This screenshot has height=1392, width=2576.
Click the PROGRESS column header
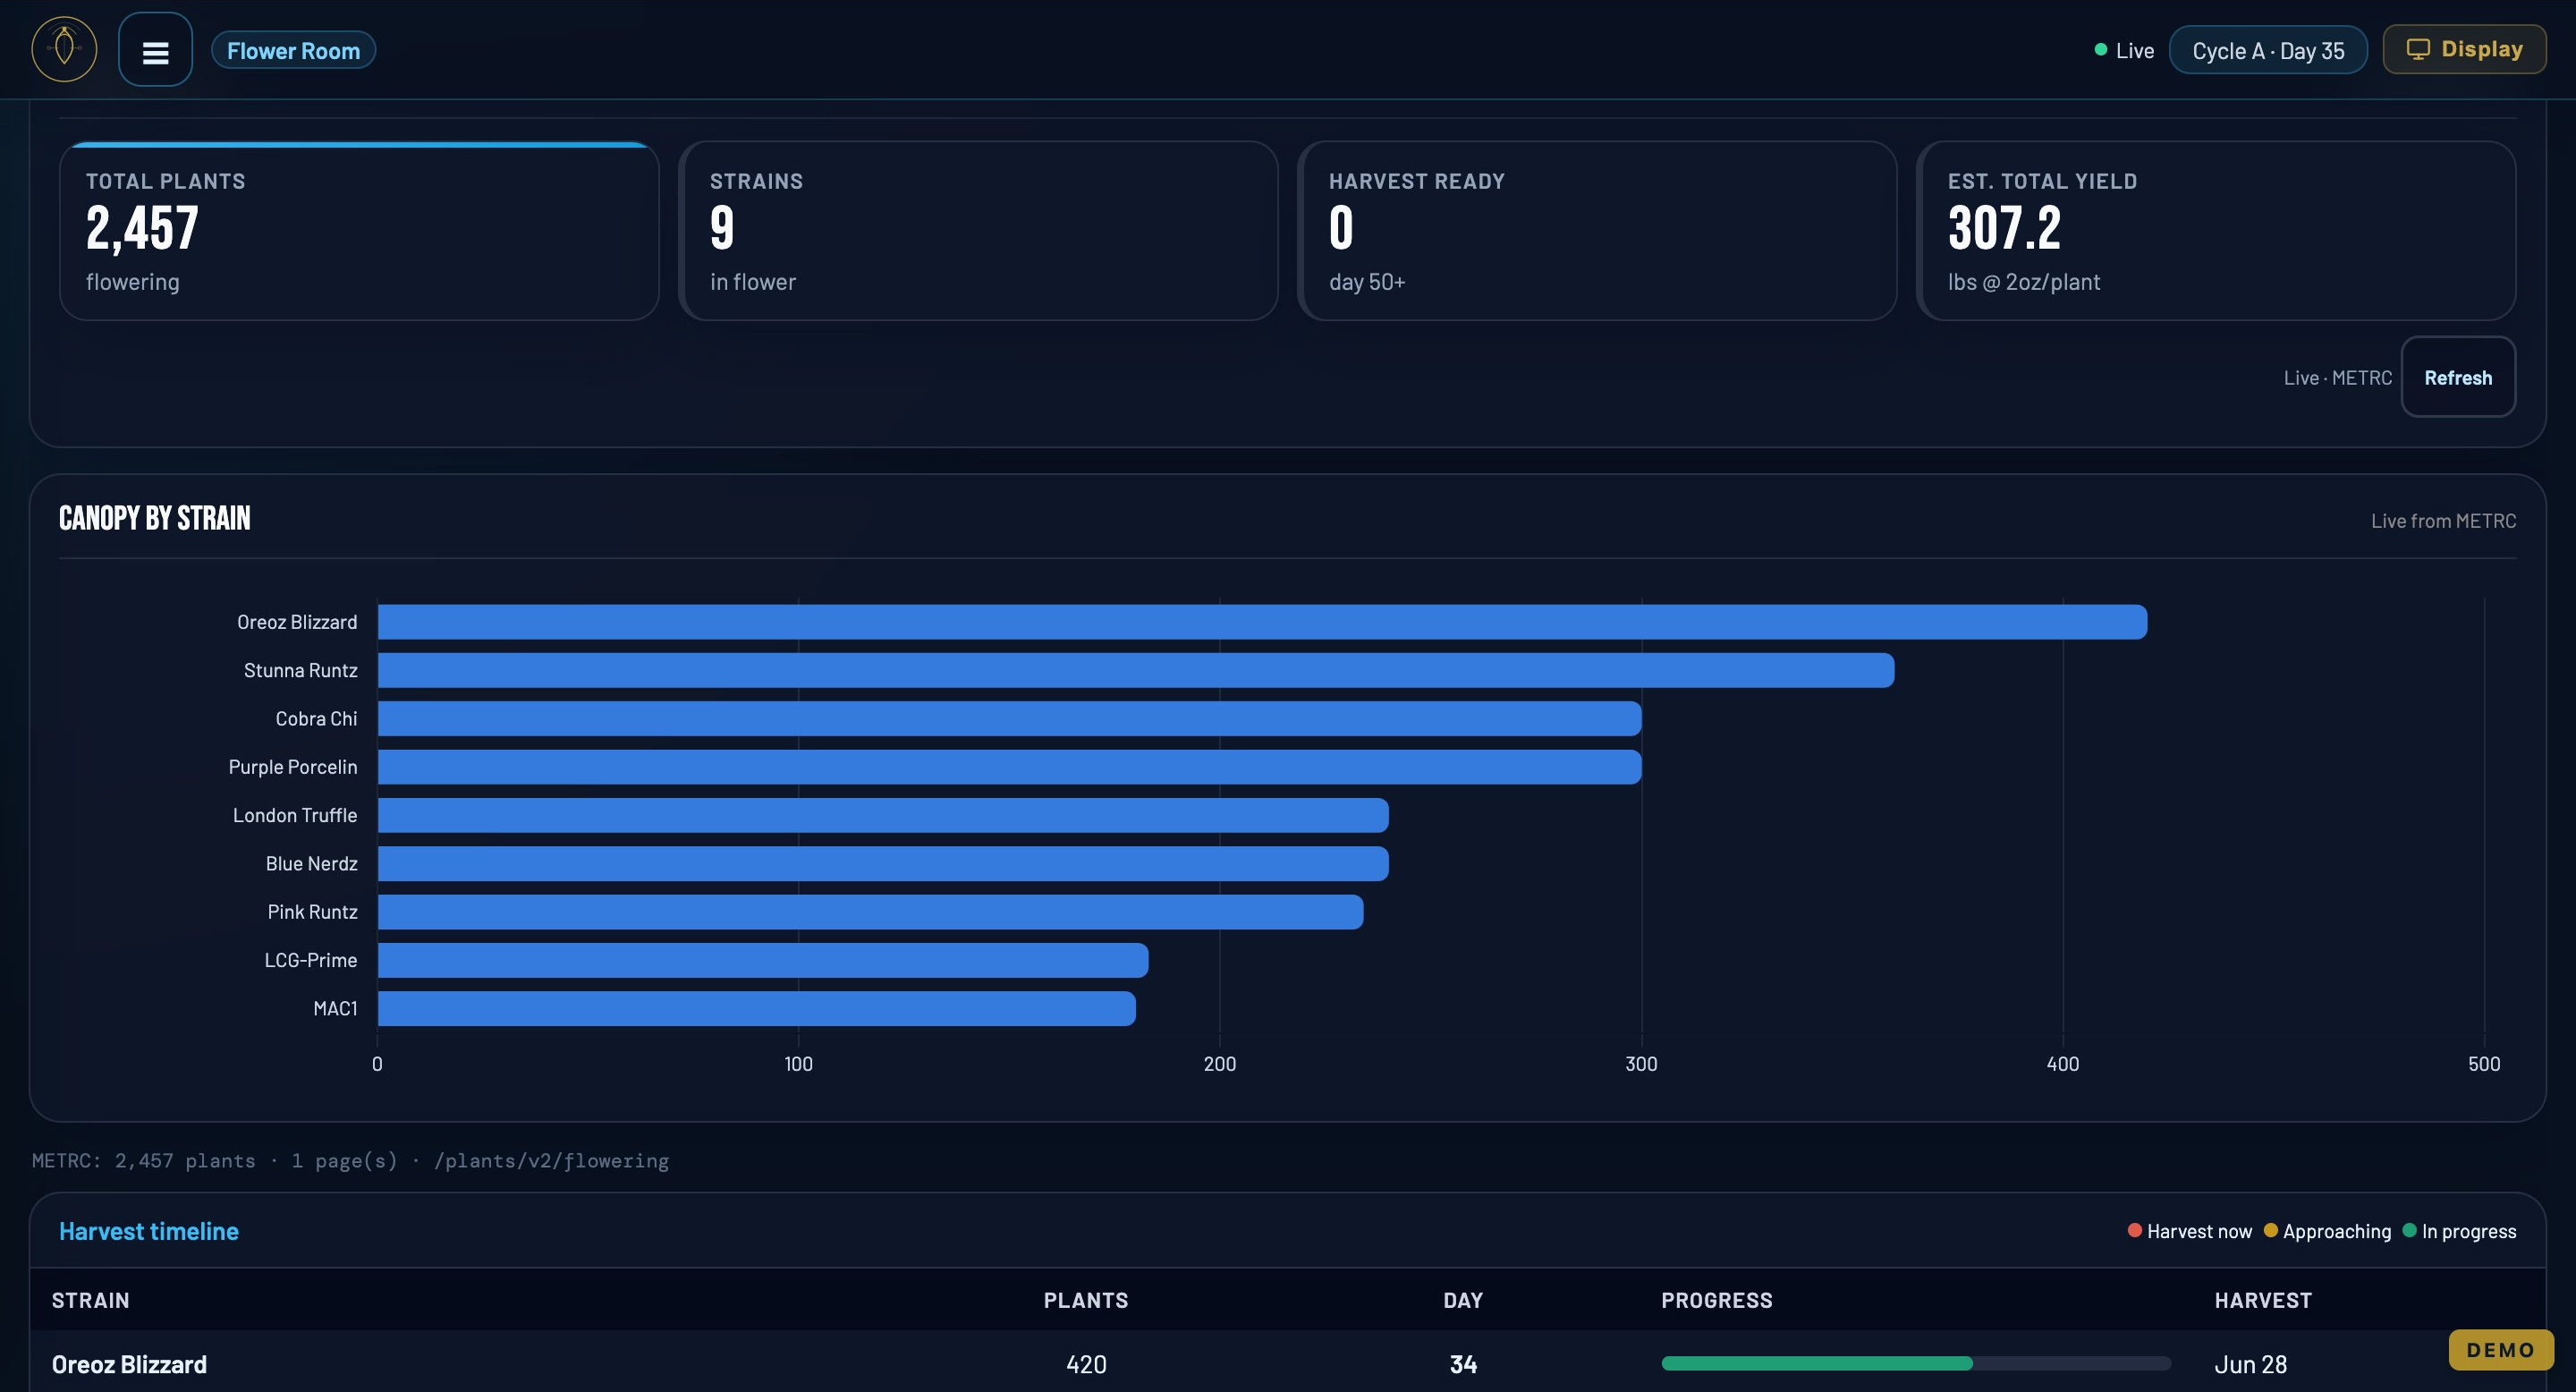pyautogui.click(x=1717, y=1300)
